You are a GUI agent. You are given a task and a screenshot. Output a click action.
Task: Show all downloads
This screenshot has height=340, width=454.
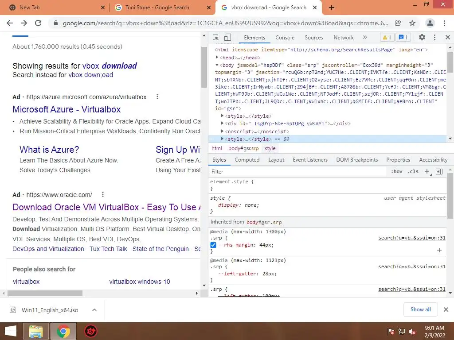tap(420, 309)
